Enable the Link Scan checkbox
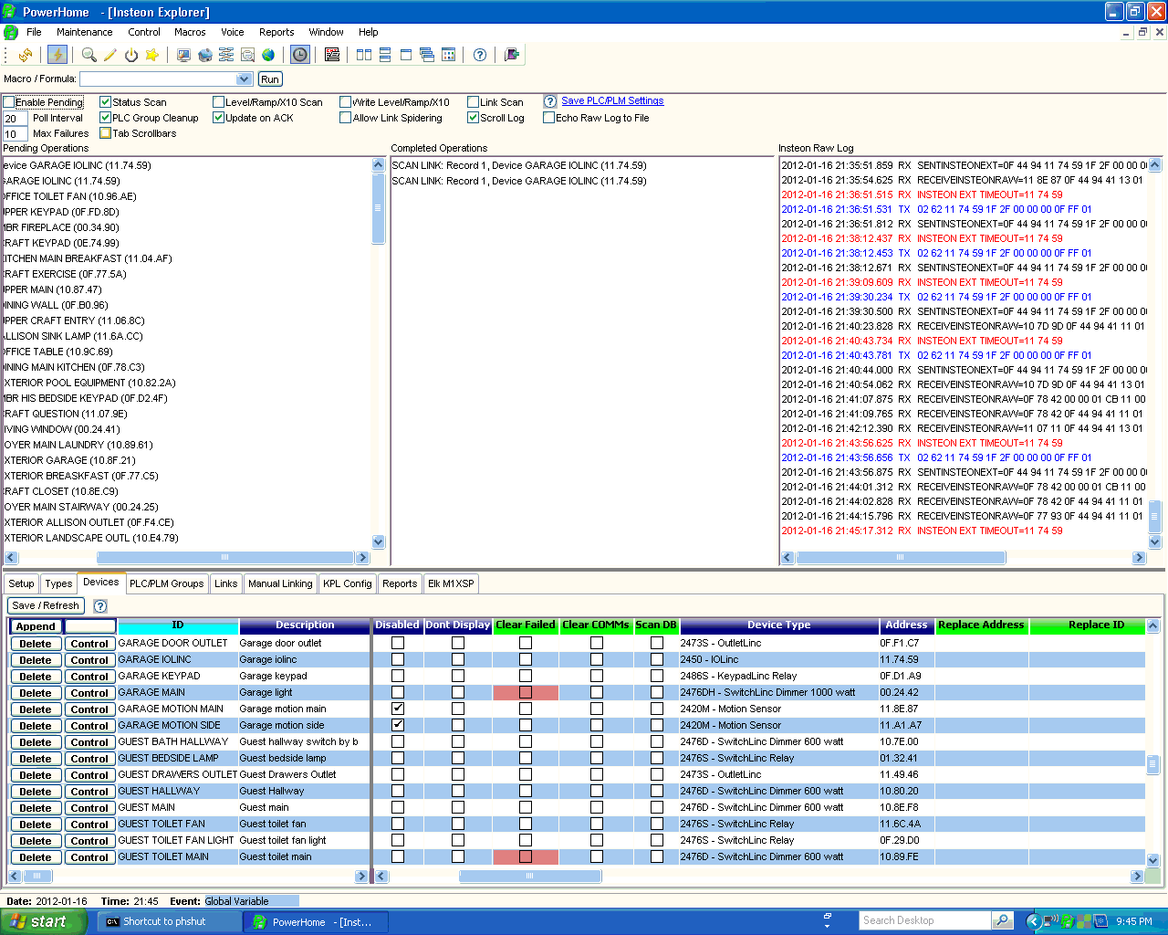The image size is (1168, 935). [x=473, y=102]
